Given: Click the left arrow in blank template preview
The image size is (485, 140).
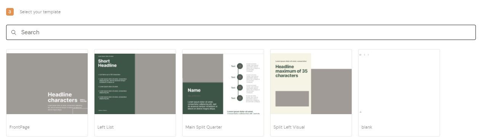Looking at the screenshot, I should (x=364, y=55).
